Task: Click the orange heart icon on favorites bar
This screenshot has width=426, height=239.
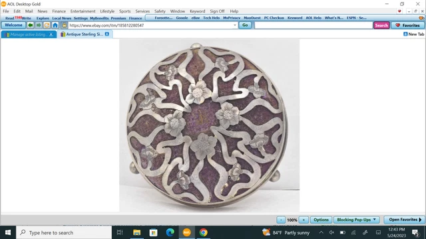Action: (x=421, y=18)
